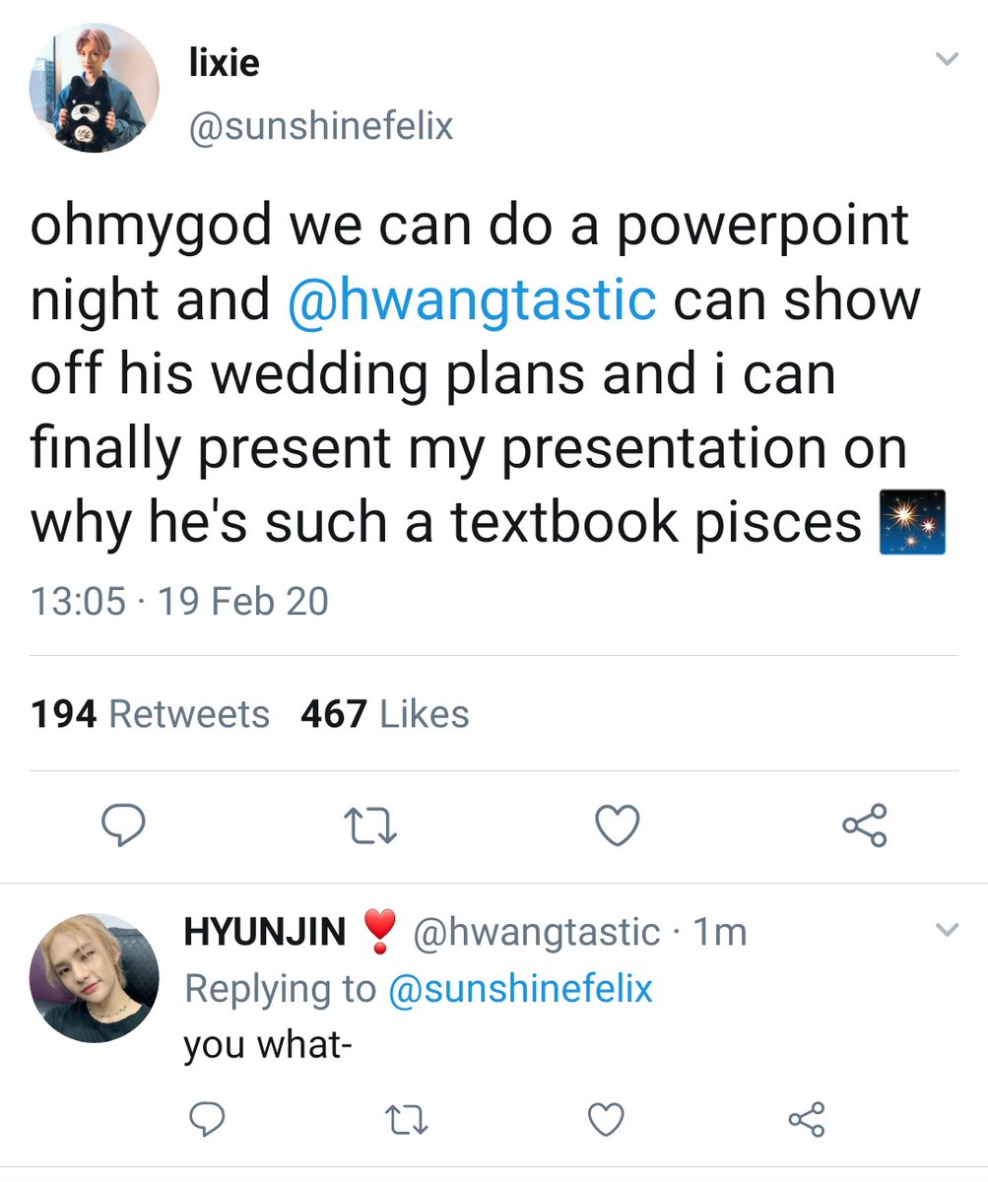Open the 13:05 · 19 Feb 20 timestamp
Screen dimensions: 988x1182
pos(179,601)
